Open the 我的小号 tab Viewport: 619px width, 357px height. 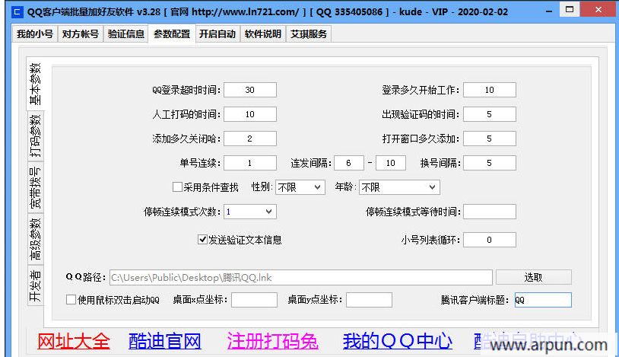[x=35, y=34]
